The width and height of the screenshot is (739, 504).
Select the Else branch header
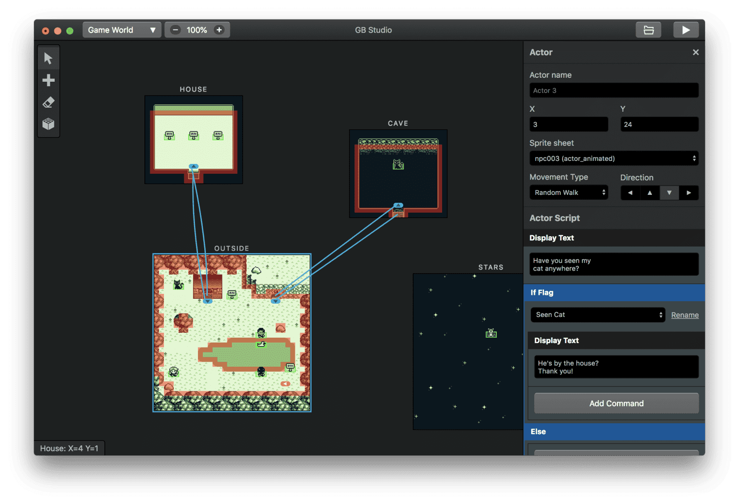click(614, 432)
